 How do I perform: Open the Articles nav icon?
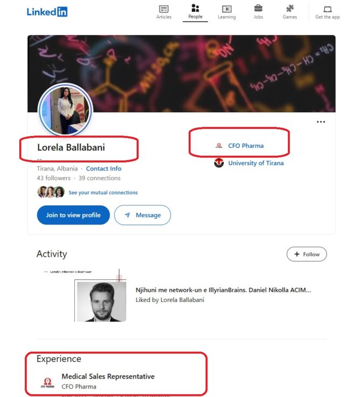coord(164,9)
